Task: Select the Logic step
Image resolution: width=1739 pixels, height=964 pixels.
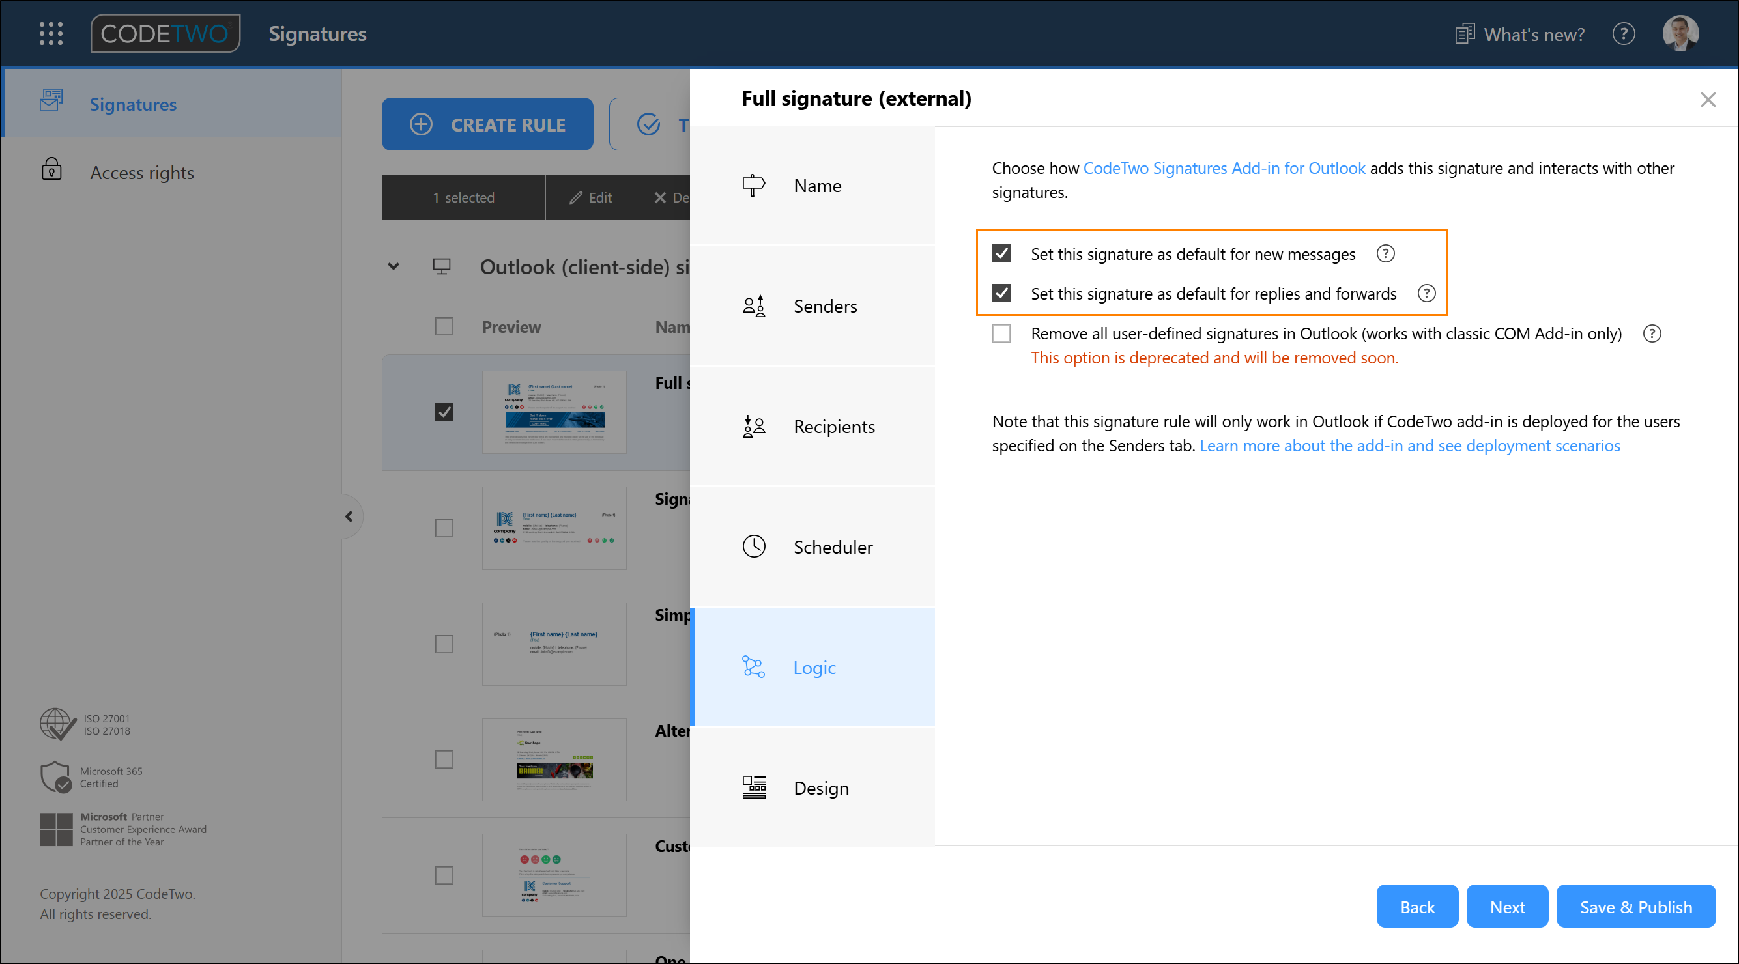Action: click(812, 667)
